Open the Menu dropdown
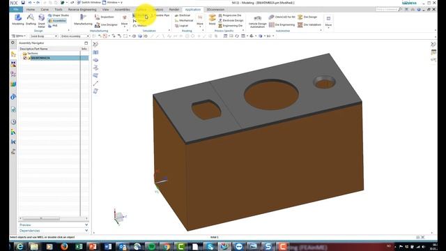Image resolution: width=446 pixels, height=251 pixels. coord(19,36)
